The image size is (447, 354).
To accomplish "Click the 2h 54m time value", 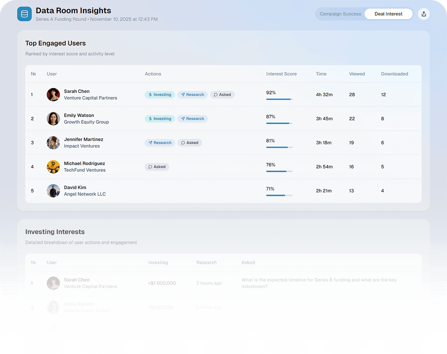I will tap(324, 167).
